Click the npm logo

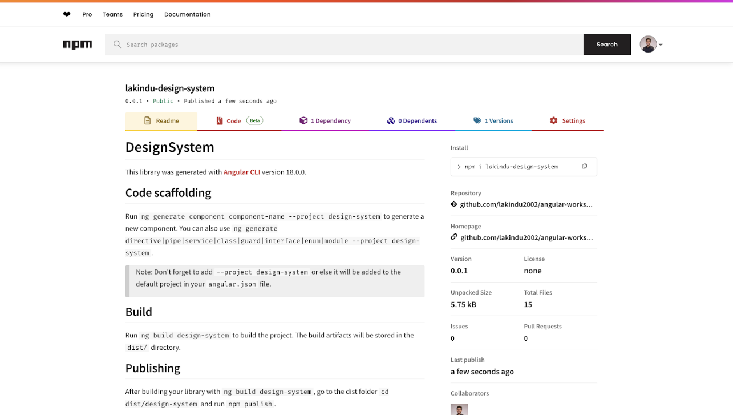77,45
